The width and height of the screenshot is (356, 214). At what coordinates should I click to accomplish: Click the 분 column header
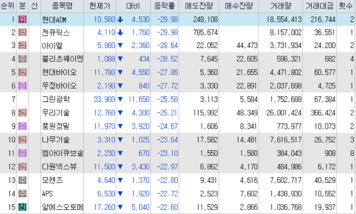(x=22, y=6)
